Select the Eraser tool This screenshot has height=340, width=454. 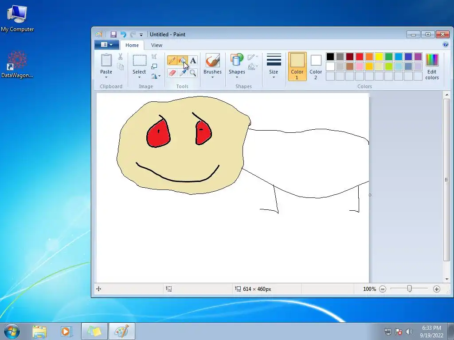[x=172, y=73]
